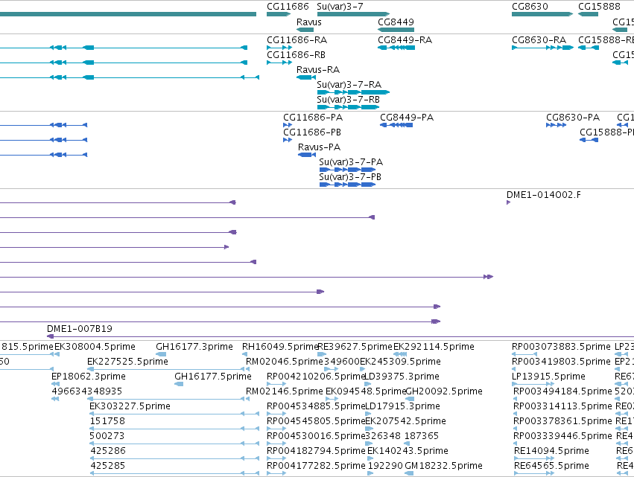This screenshot has height=477, width=634.
Task: Select the Ravus gene arrow glyph
Action: 305,30
